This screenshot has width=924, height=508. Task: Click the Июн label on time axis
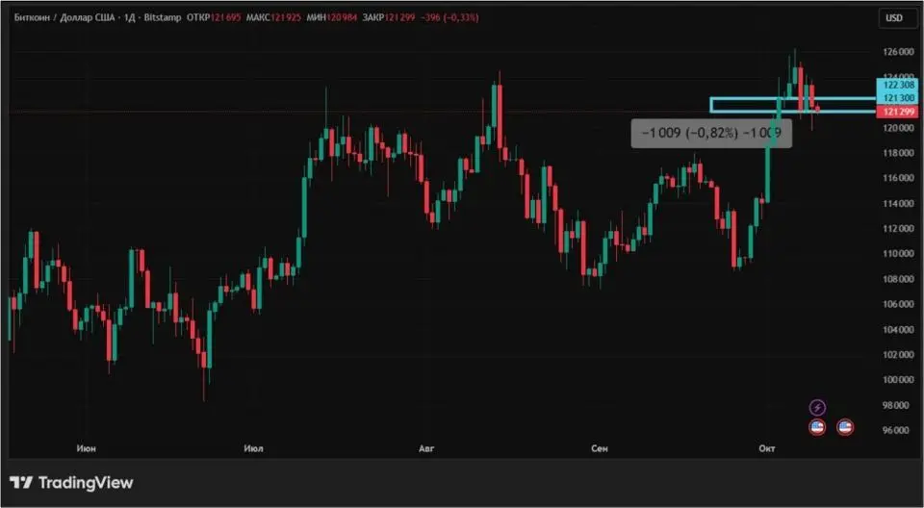coord(85,448)
